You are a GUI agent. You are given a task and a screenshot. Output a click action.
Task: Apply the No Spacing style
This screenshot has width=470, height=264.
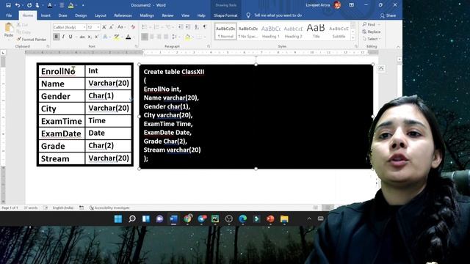248,31
